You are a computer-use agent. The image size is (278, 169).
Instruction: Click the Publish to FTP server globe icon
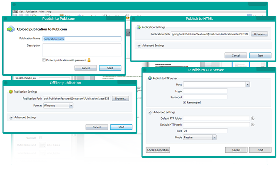tap(150, 78)
